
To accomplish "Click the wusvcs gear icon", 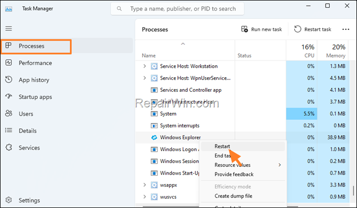I will (x=154, y=197).
